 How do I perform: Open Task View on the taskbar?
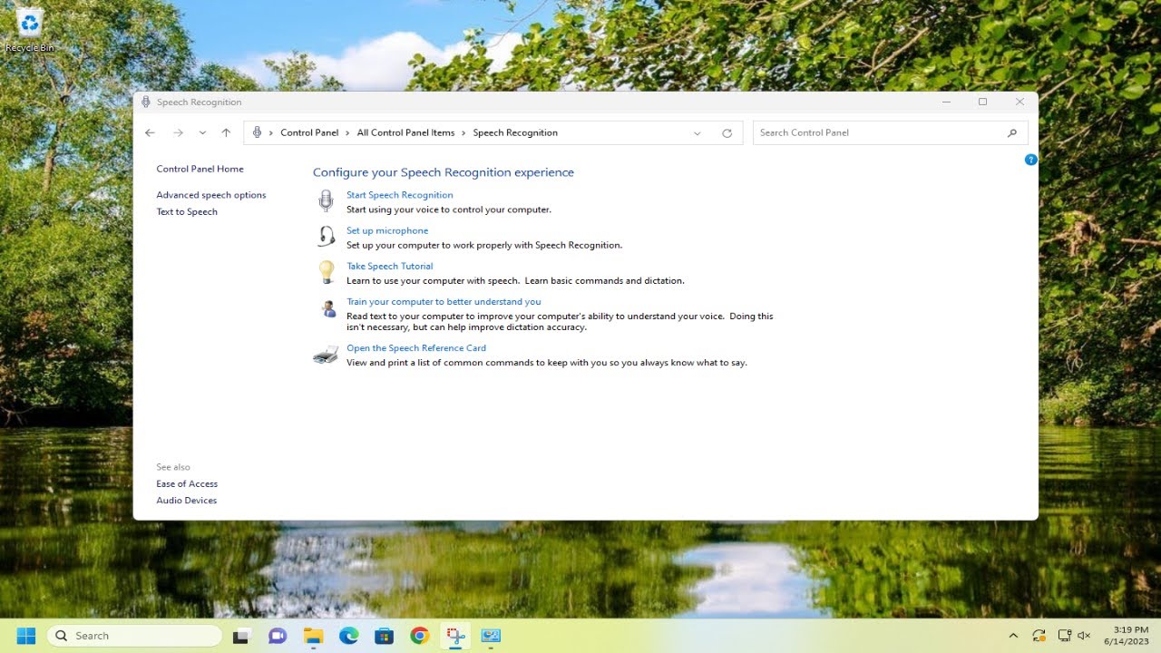[x=241, y=636]
